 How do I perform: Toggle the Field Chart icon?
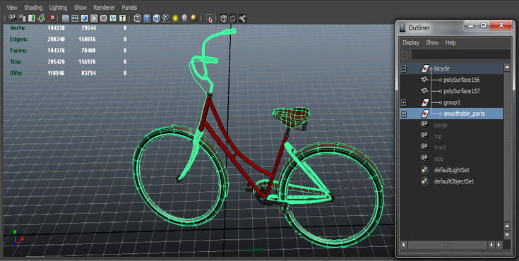104,18
